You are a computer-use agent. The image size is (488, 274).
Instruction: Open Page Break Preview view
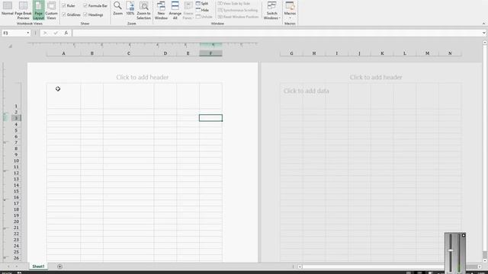coord(23,10)
